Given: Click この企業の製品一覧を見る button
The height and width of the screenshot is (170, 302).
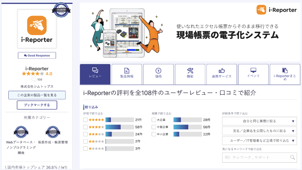Looking at the screenshot, I should click(x=37, y=95).
